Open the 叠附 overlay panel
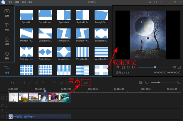This screenshot has width=183, height=121. 7,55
